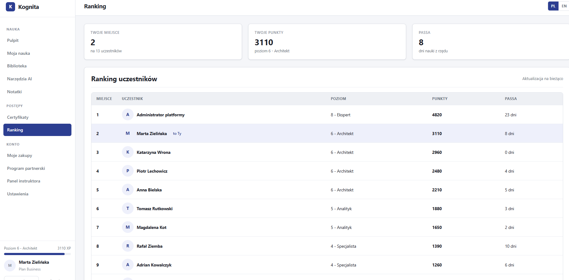Click the Twoje punkty card
The width and height of the screenshot is (569, 280).
coord(327,42)
